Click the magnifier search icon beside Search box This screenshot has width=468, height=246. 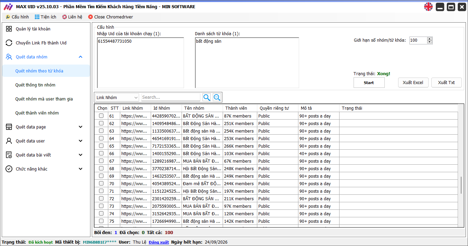[x=207, y=97]
